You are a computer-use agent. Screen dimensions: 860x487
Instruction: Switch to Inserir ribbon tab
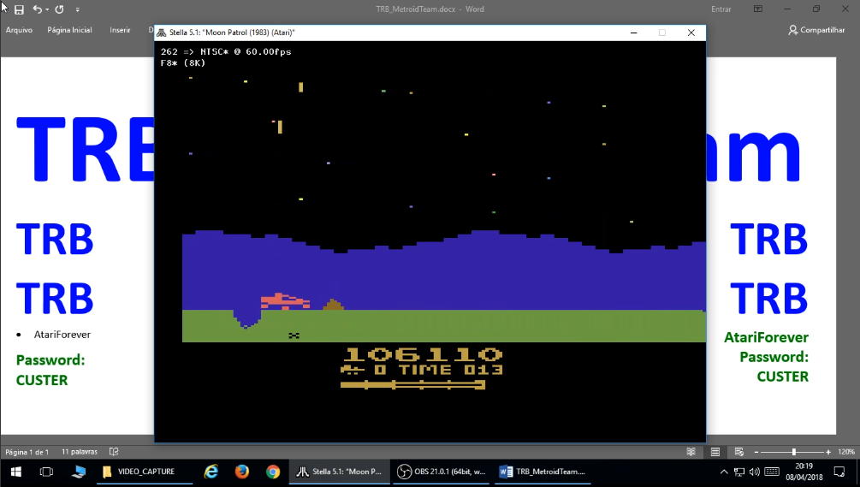(x=120, y=30)
